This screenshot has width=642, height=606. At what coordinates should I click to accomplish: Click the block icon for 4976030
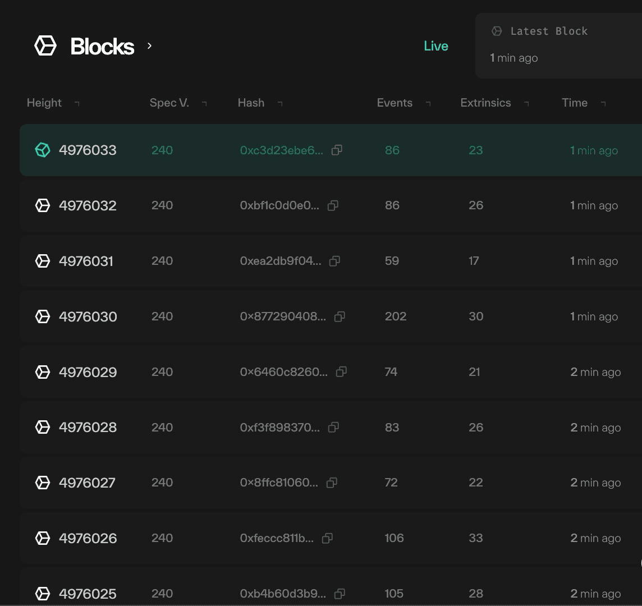[x=43, y=316]
